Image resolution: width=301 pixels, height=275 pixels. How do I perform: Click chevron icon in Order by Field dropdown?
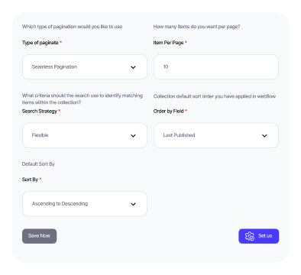[x=264, y=136]
